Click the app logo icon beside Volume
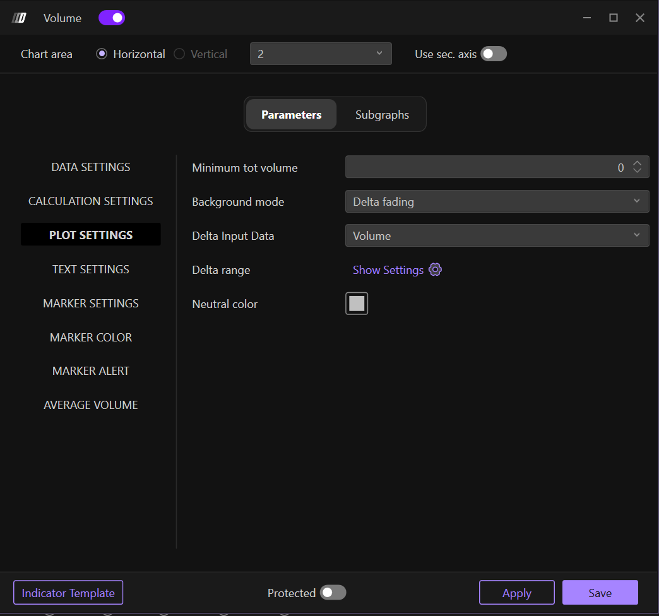Viewport: 659px width, 616px height. pyautogui.click(x=19, y=18)
